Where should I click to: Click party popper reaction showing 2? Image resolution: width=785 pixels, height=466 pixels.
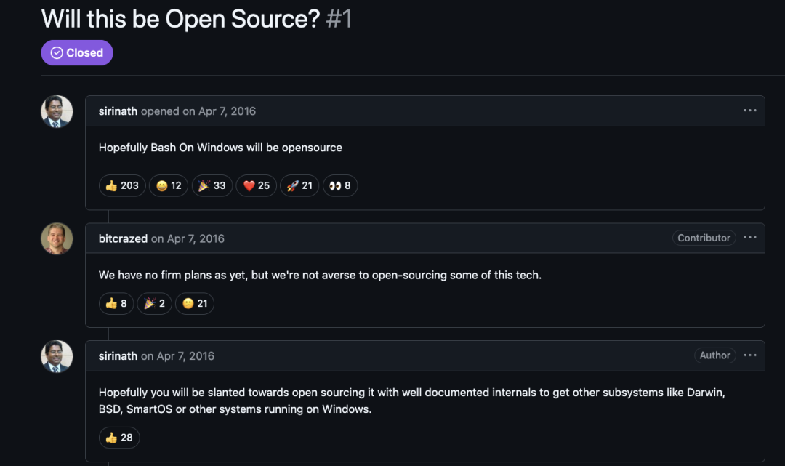(x=155, y=303)
